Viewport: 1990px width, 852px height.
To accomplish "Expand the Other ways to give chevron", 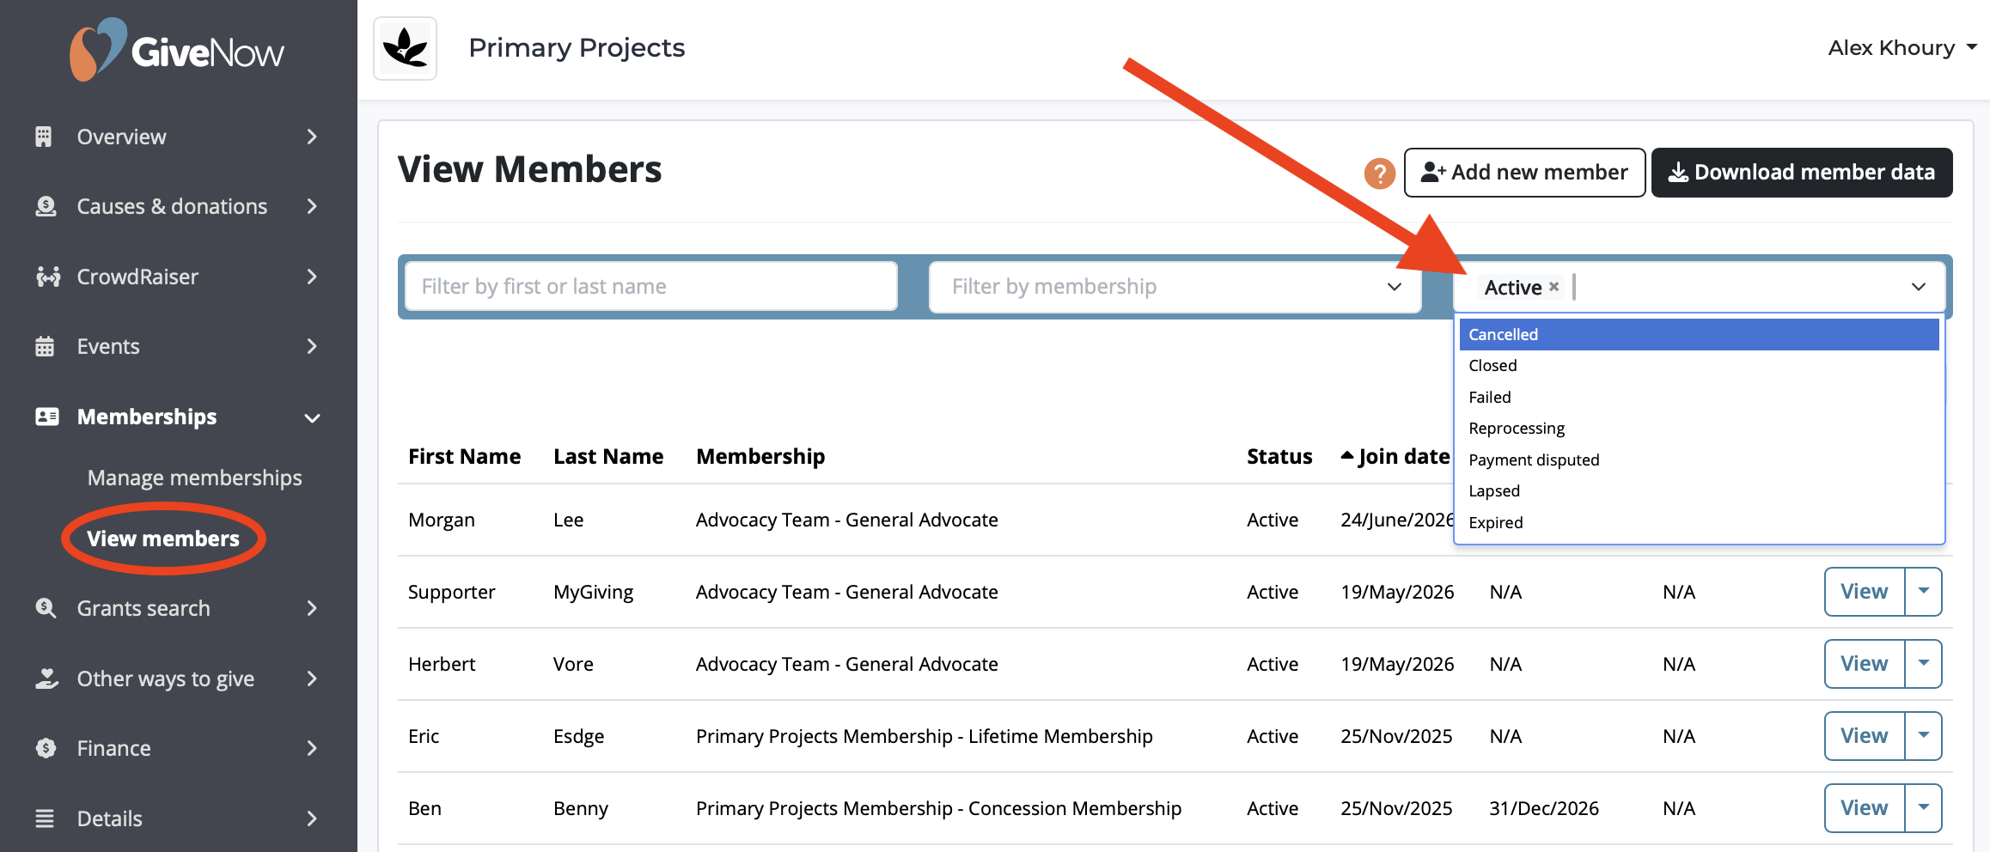I will pyautogui.click(x=312, y=679).
